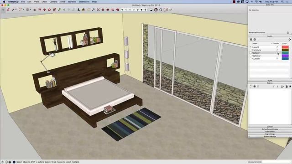Open the Apple menu
Screen dimensions: 292x164
point(4,2)
